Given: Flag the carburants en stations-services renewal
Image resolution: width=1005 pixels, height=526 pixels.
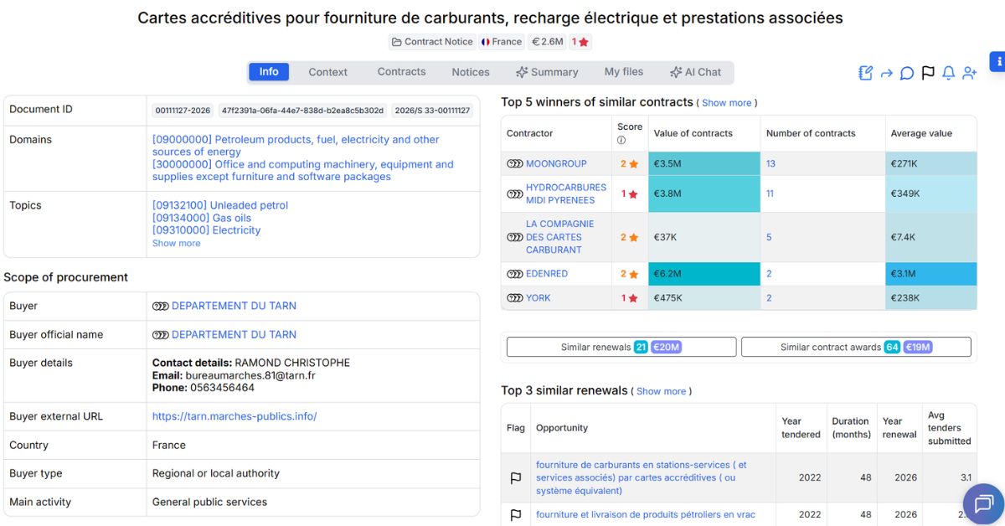Looking at the screenshot, I should point(516,477).
